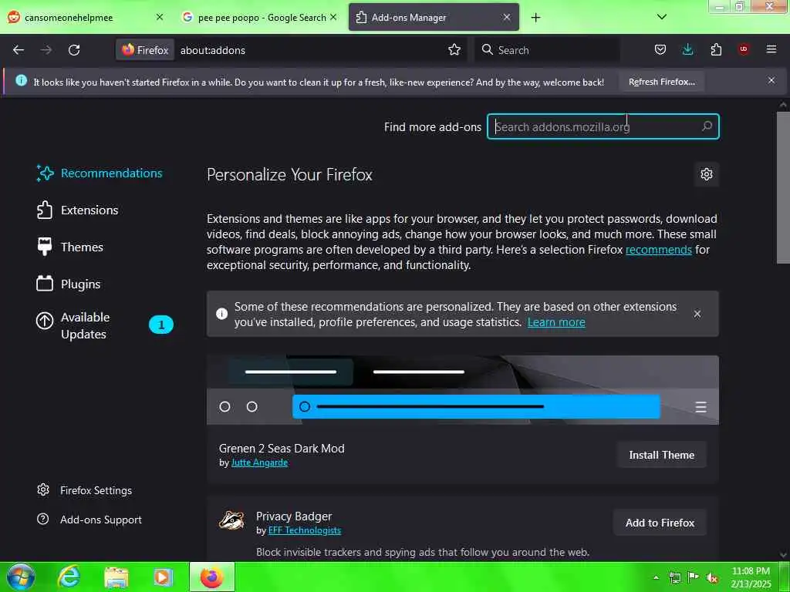
Task: Switch to the pee pee poopo Google Search tab
Action: (x=262, y=18)
